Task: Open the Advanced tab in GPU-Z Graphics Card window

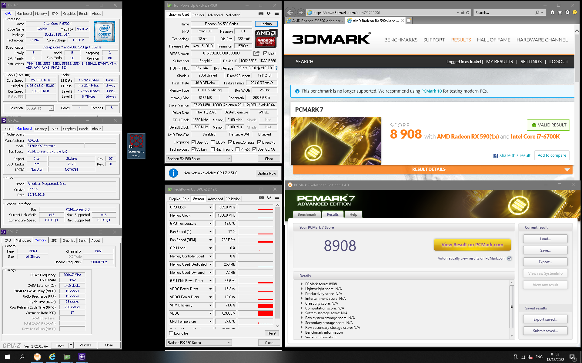Action: 215,15
